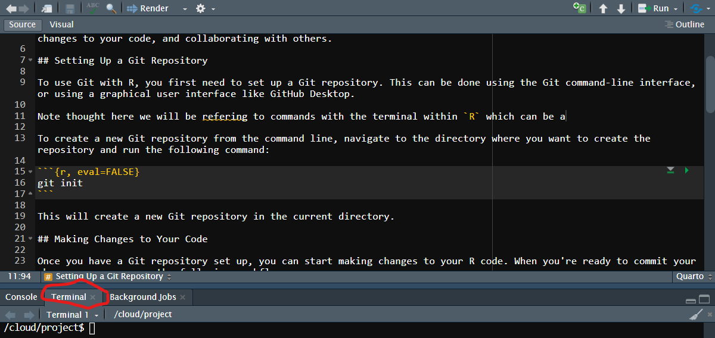
Task: Open section navigator Setting Up a Git Repository
Action: (x=108, y=277)
